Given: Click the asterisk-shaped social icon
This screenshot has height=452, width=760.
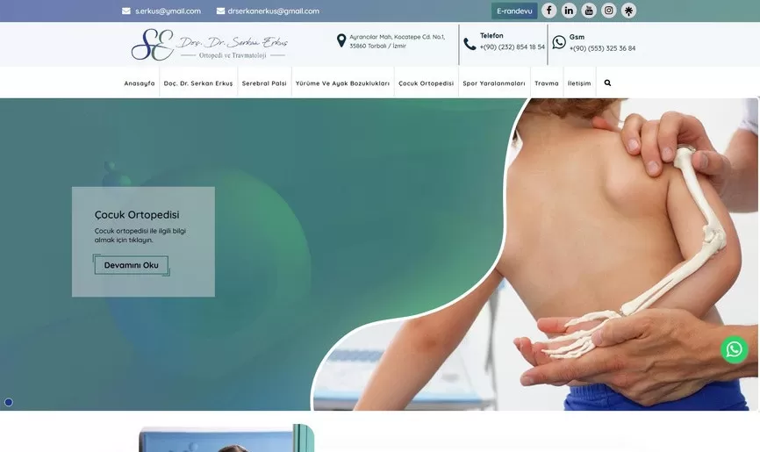Looking at the screenshot, I should 628,11.
